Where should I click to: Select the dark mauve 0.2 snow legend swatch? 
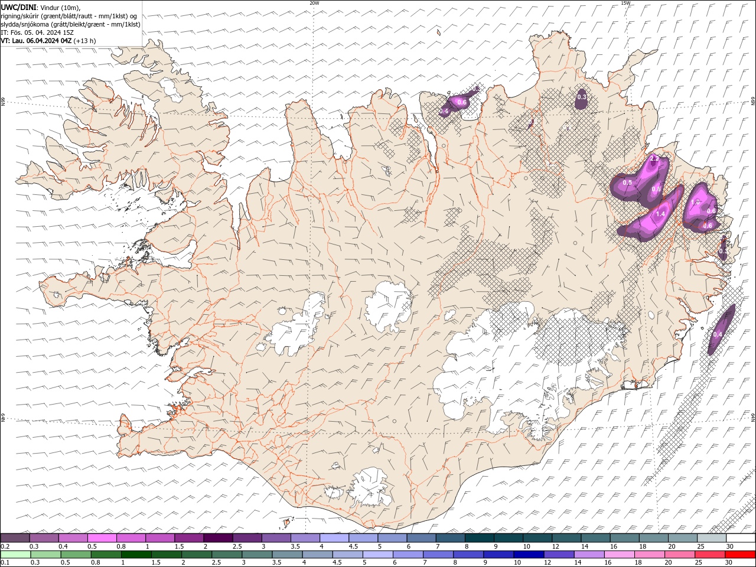click(x=15, y=538)
